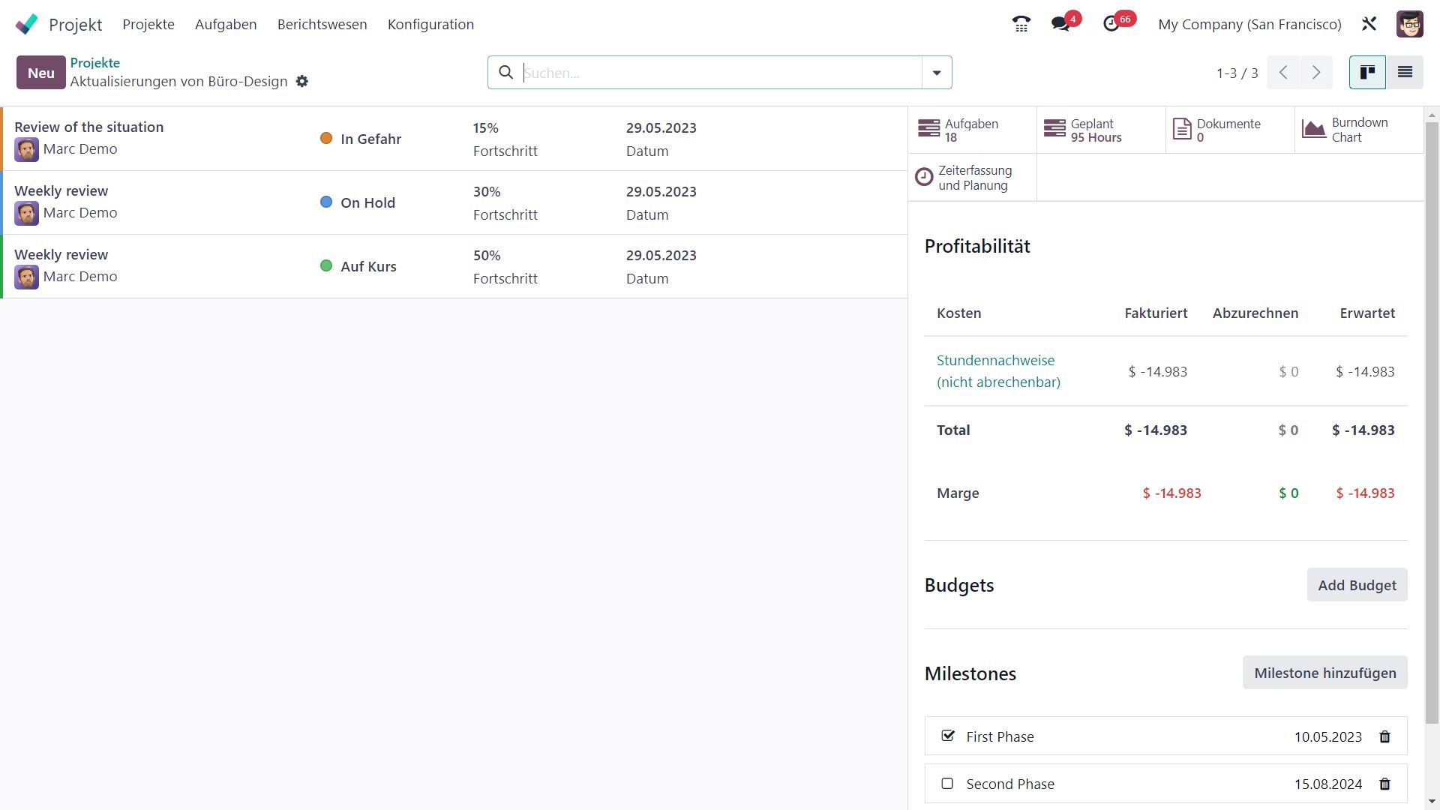Switch to list view
Viewport: 1440px width, 810px height.
1405,72
